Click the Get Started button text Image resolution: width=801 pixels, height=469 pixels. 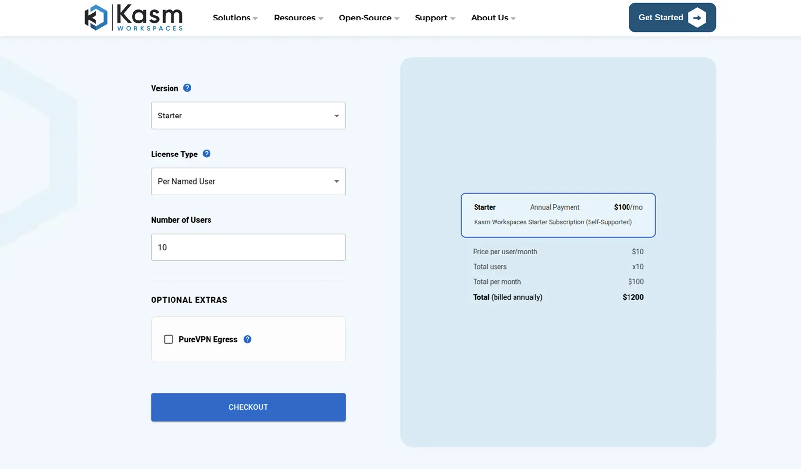660,18
